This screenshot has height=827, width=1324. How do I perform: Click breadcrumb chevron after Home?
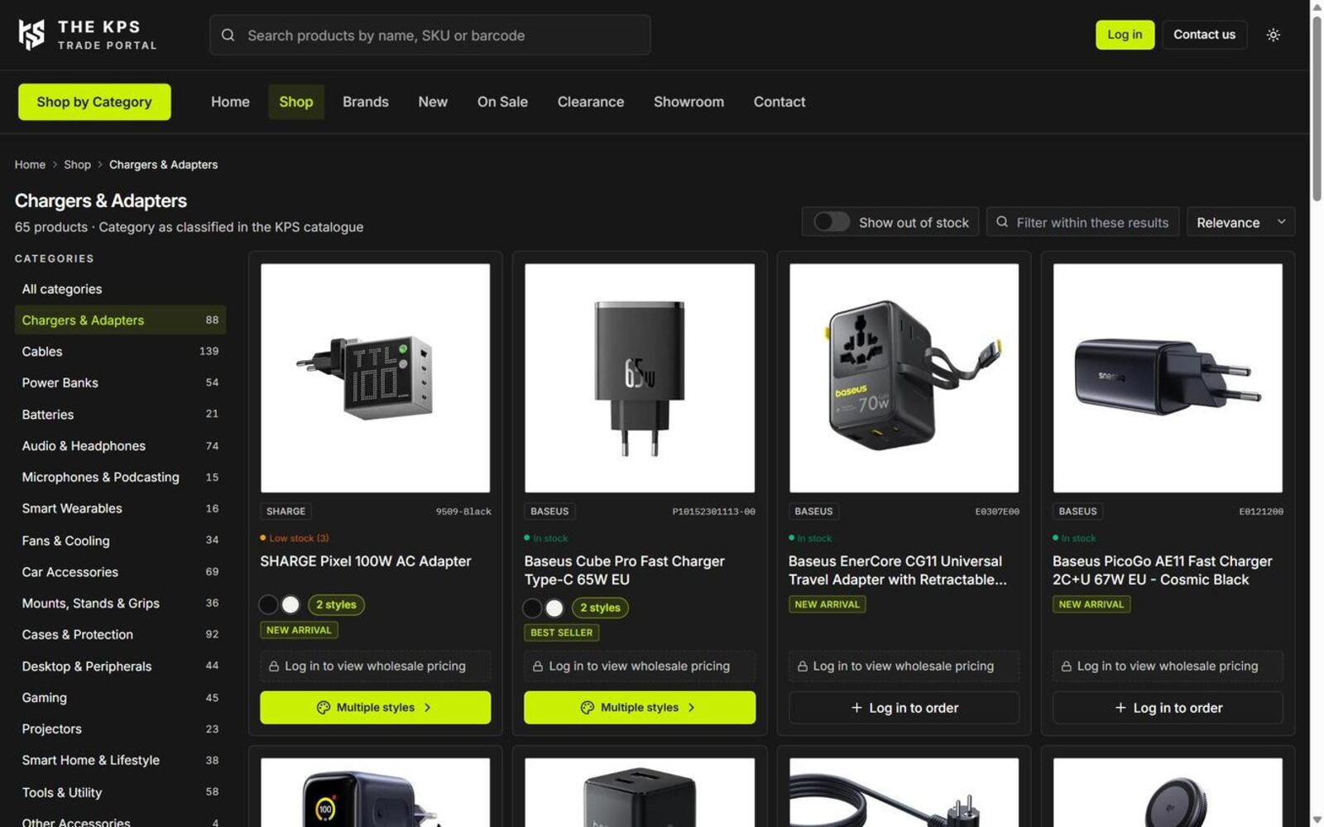(55, 165)
